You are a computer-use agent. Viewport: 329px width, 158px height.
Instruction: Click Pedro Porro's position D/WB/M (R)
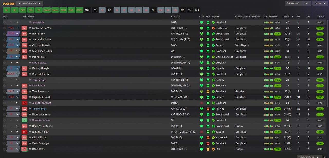coord(178,57)
